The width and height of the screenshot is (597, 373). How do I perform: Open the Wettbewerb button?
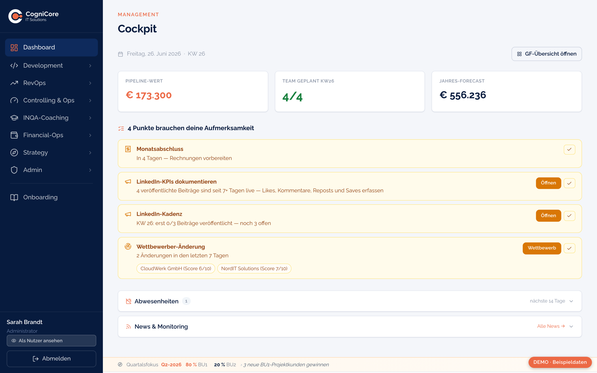[x=542, y=248]
